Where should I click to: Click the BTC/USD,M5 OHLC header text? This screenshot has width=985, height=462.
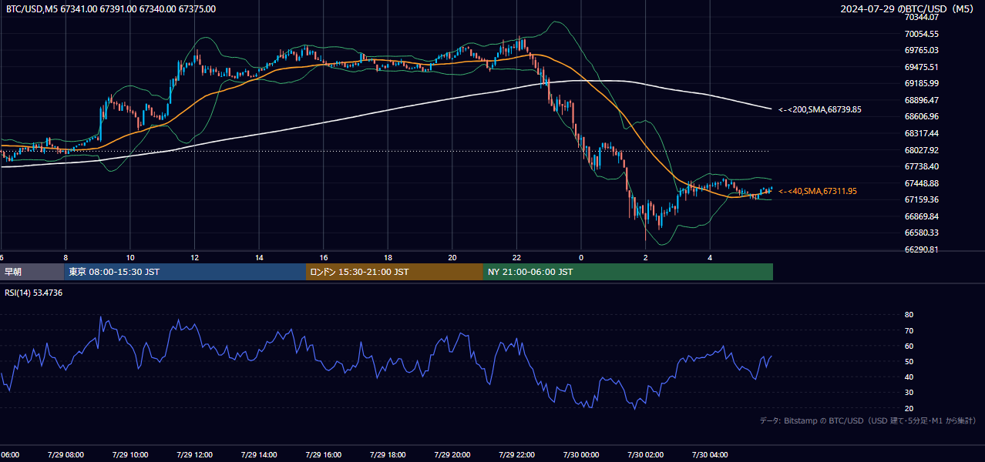[111, 9]
